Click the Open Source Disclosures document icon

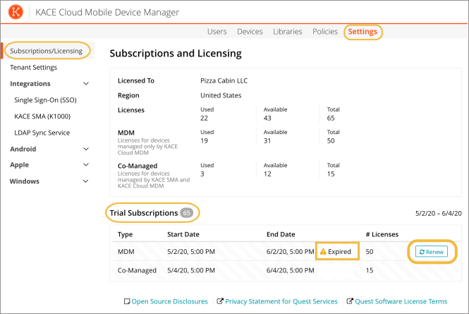tap(127, 301)
